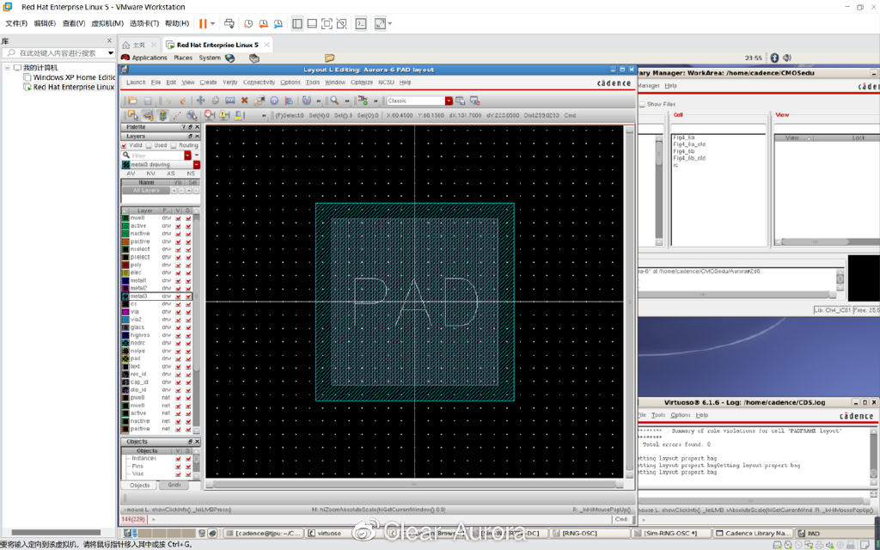Open Edit Properties with the info icon
Viewport: 880px width, 550px height.
click(x=274, y=101)
